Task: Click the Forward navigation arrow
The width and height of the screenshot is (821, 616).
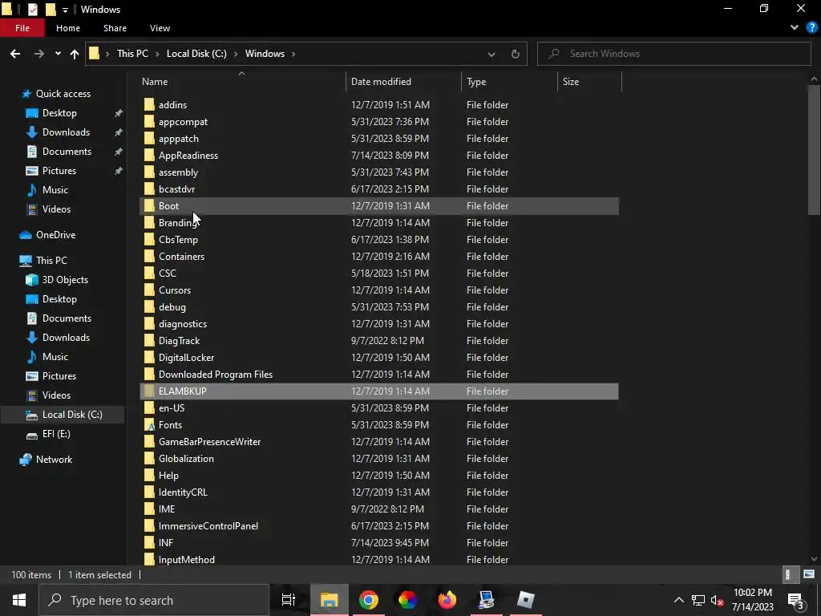Action: click(x=38, y=54)
